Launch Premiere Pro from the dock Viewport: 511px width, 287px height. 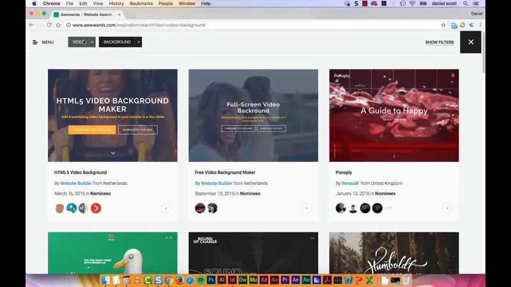[285, 280]
